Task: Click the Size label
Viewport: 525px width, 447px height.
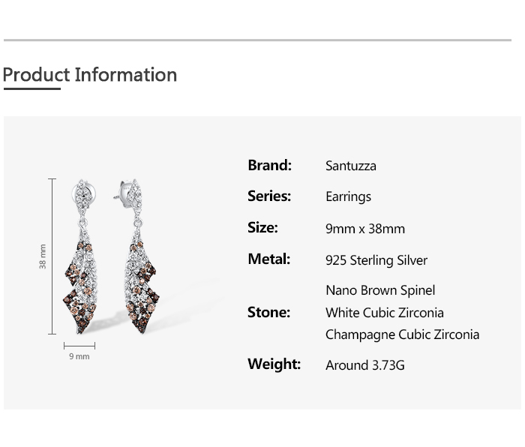Action: [262, 227]
